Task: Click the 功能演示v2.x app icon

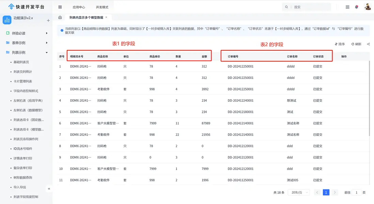Action: coord(7,20)
